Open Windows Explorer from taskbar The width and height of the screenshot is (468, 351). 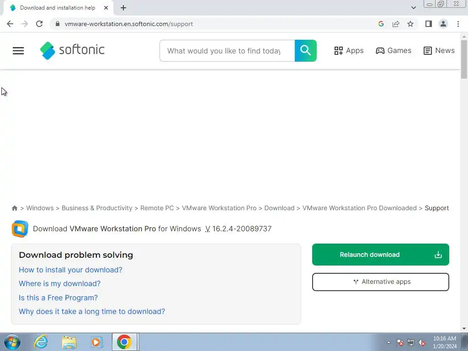pos(69,342)
